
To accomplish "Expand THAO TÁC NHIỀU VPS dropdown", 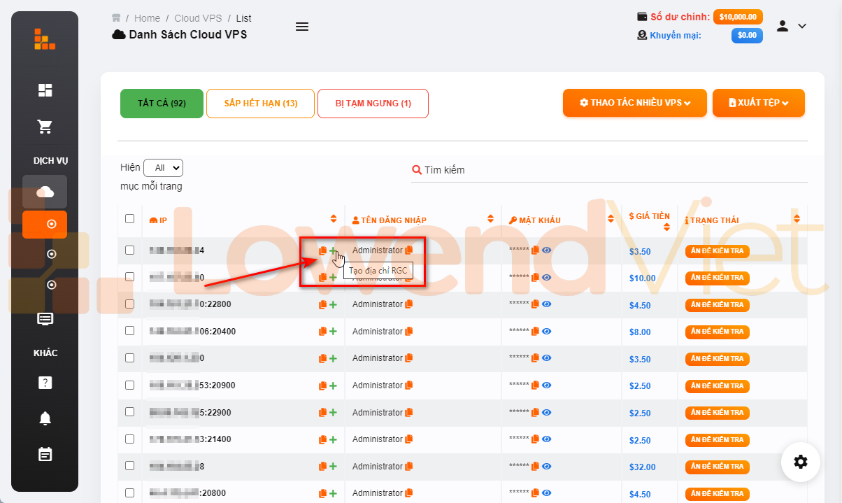I will click(634, 103).
